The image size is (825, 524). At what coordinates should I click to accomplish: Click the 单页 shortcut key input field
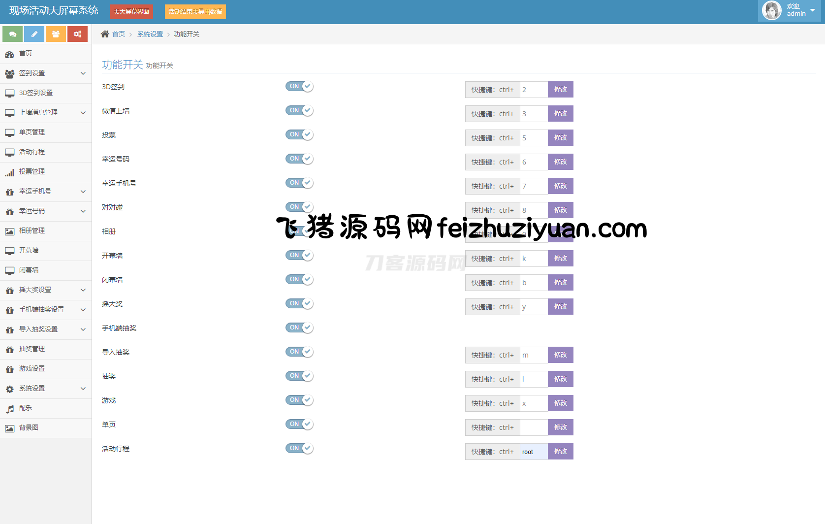pos(534,427)
